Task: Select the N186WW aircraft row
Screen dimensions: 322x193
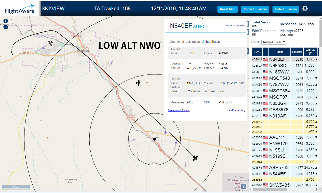Action: coord(285,72)
